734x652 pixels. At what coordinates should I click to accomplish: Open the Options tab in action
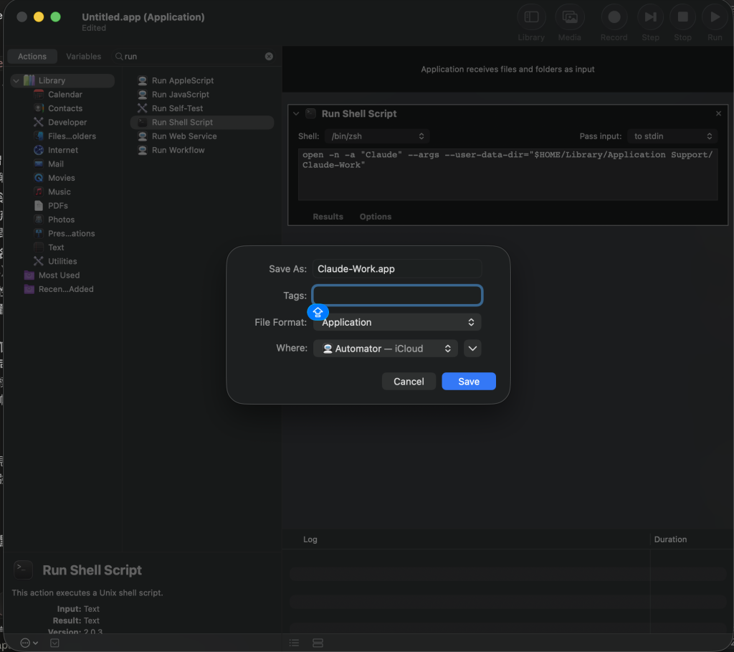pos(376,217)
